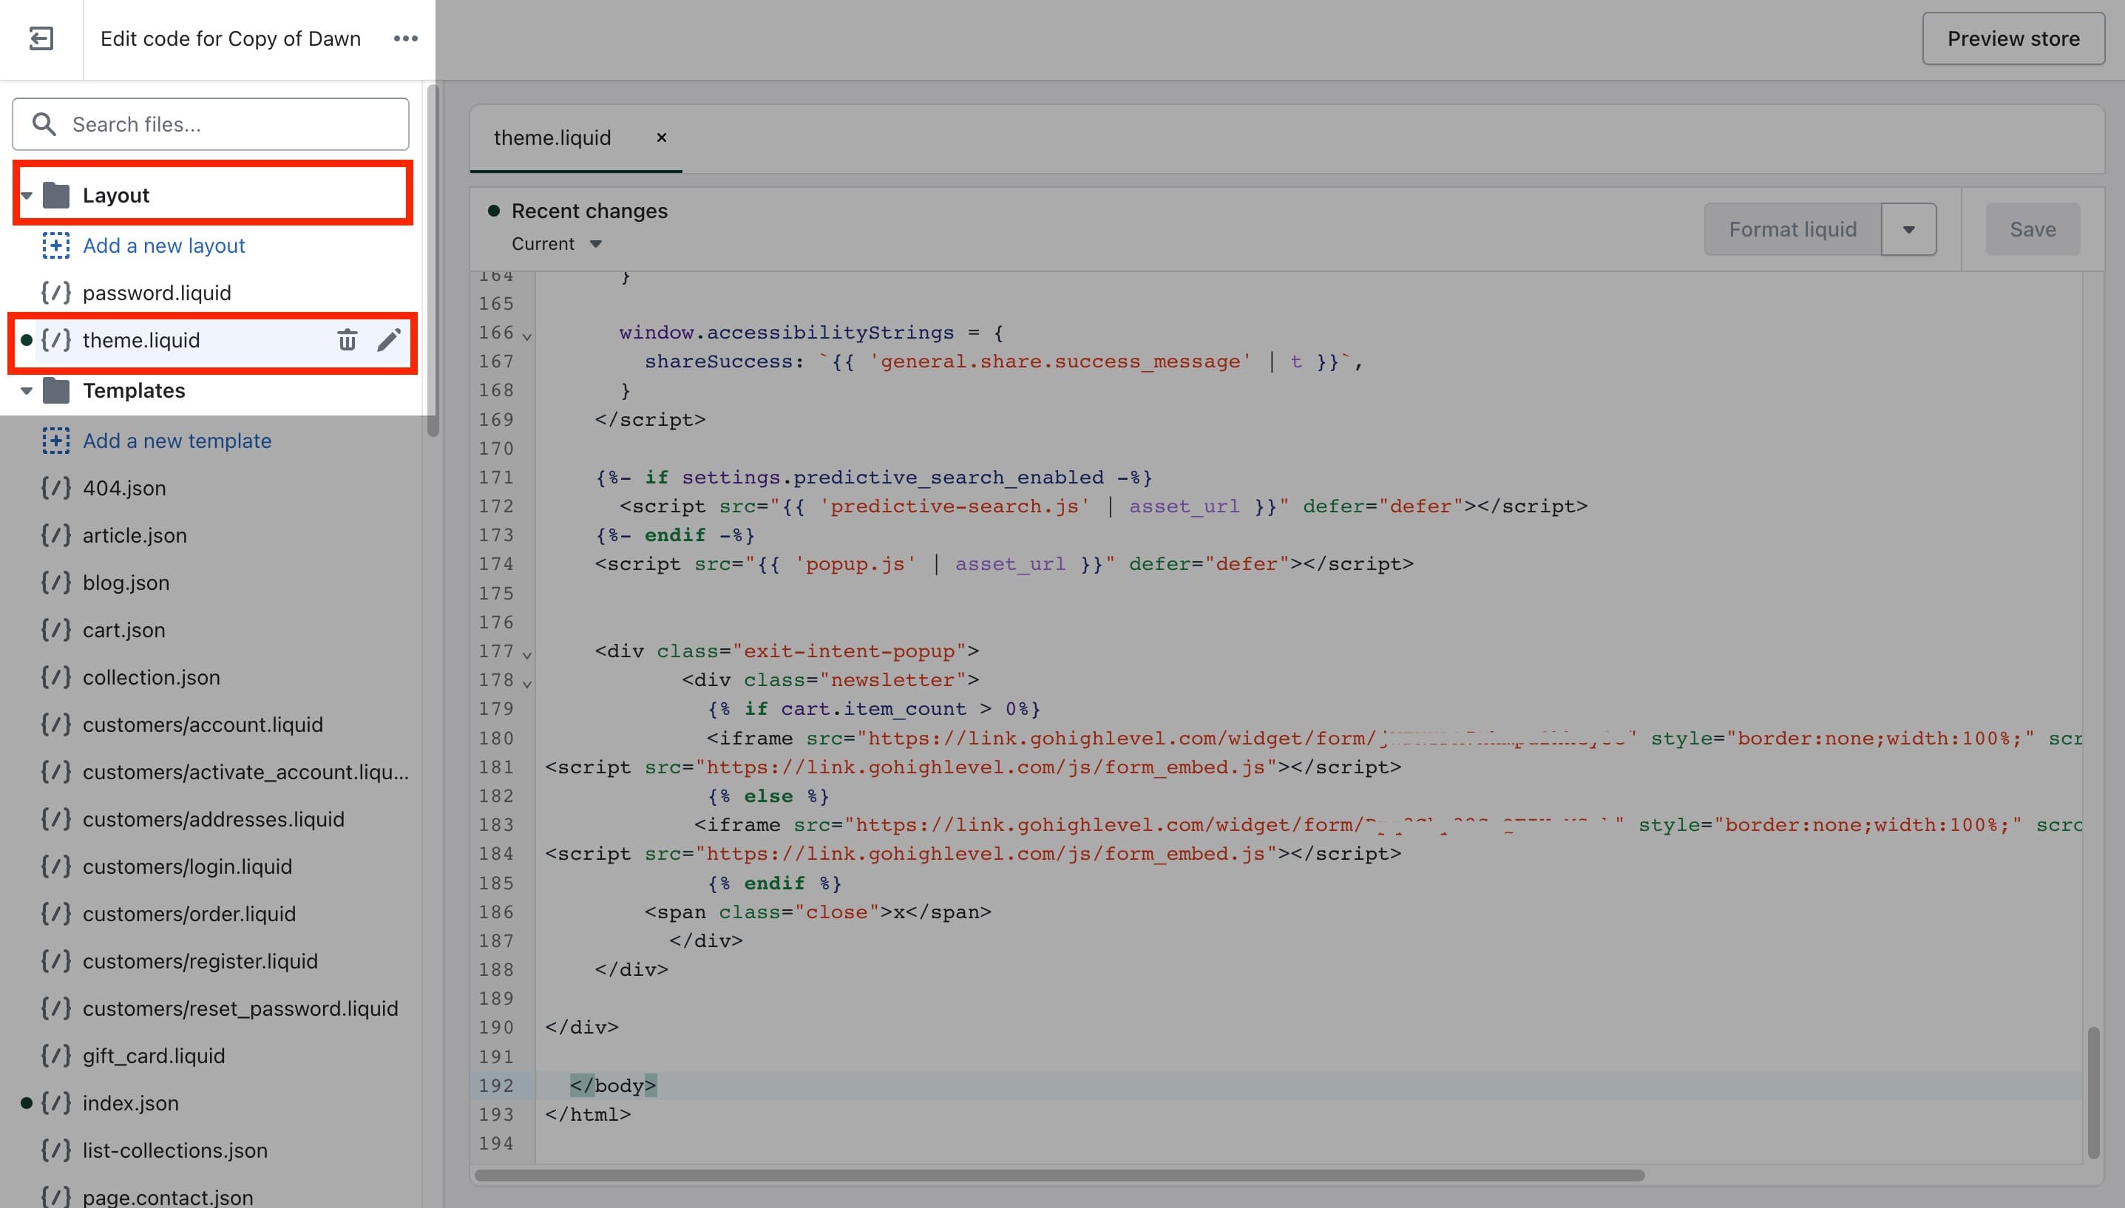Click the Preview store button
This screenshot has height=1208, width=2125.
(x=2014, y=39)
